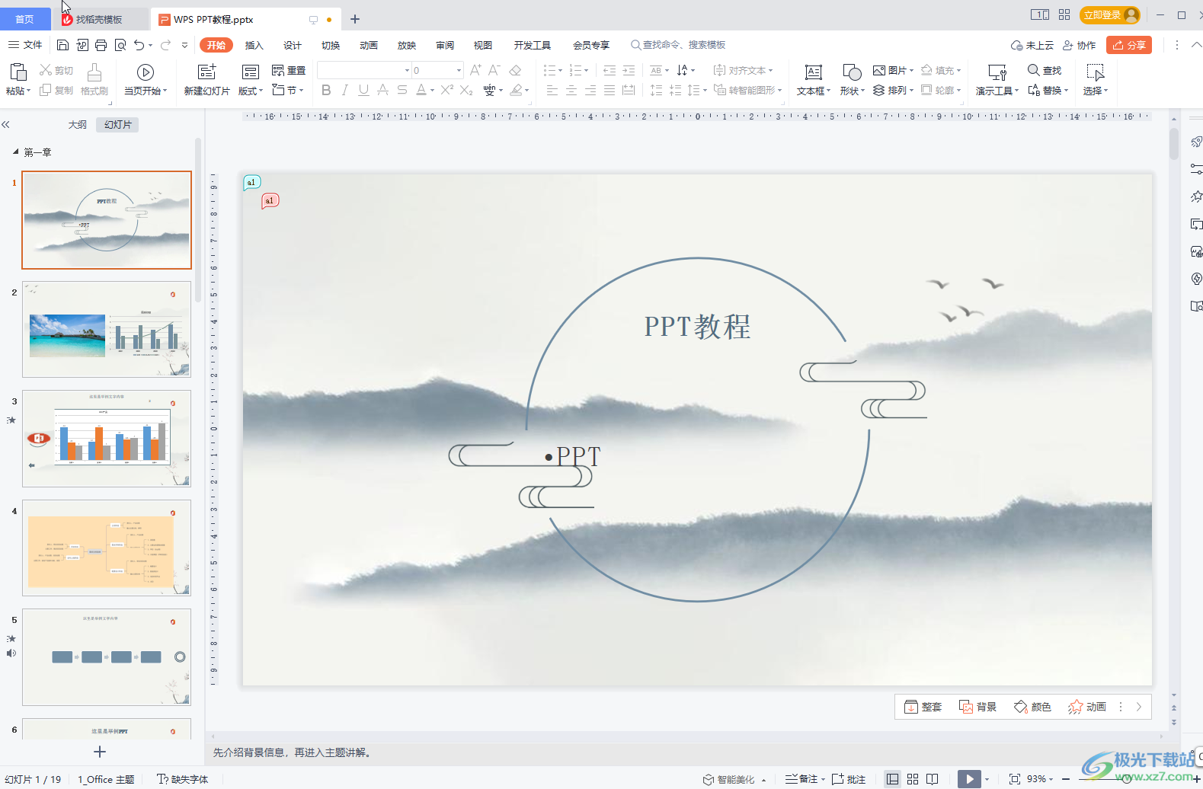Click the Shapes (形状) icon
Screen dimensions: 1203x789
tap(852, 72)
